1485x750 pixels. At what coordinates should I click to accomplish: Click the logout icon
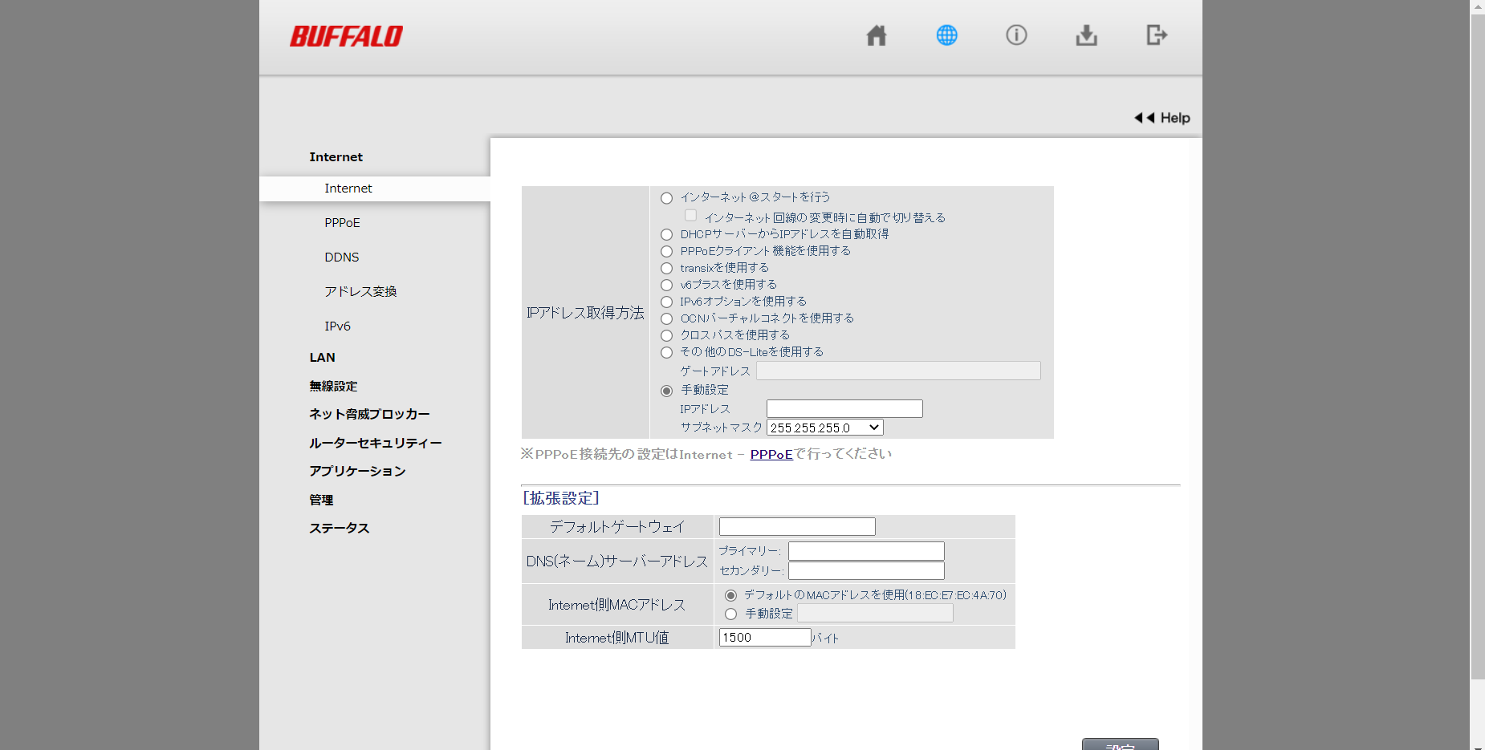pos(1156,35)
